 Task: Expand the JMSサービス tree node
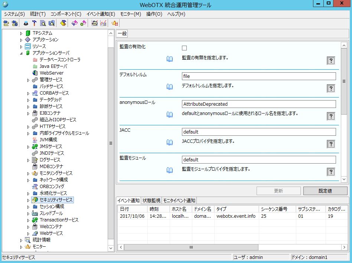click(28, 147)
